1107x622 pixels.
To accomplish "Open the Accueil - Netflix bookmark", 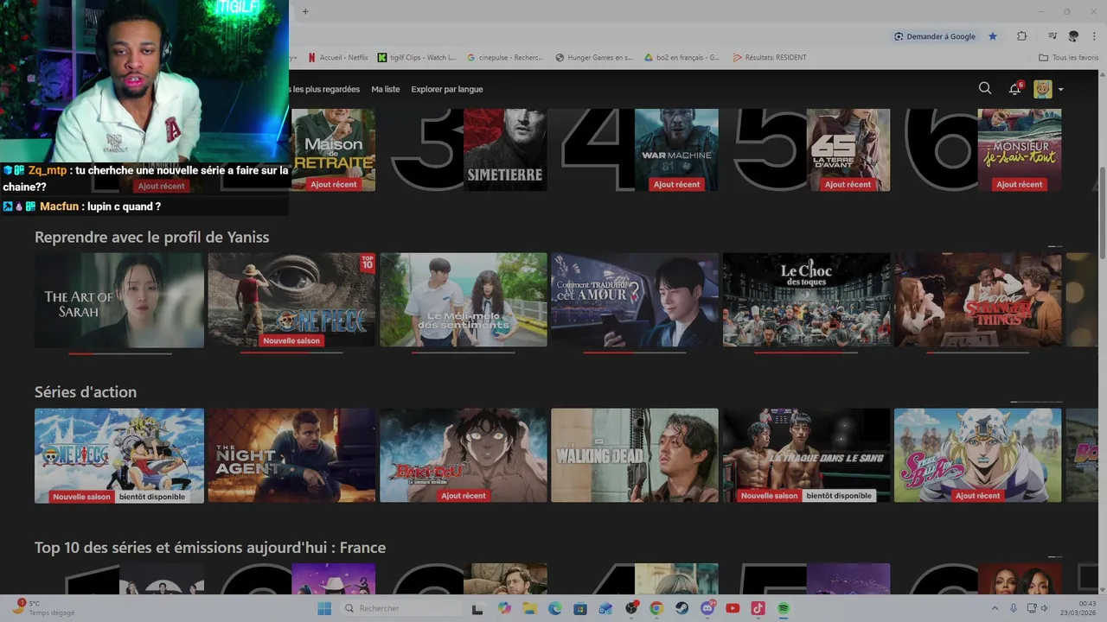I will (x=337, y=58).
